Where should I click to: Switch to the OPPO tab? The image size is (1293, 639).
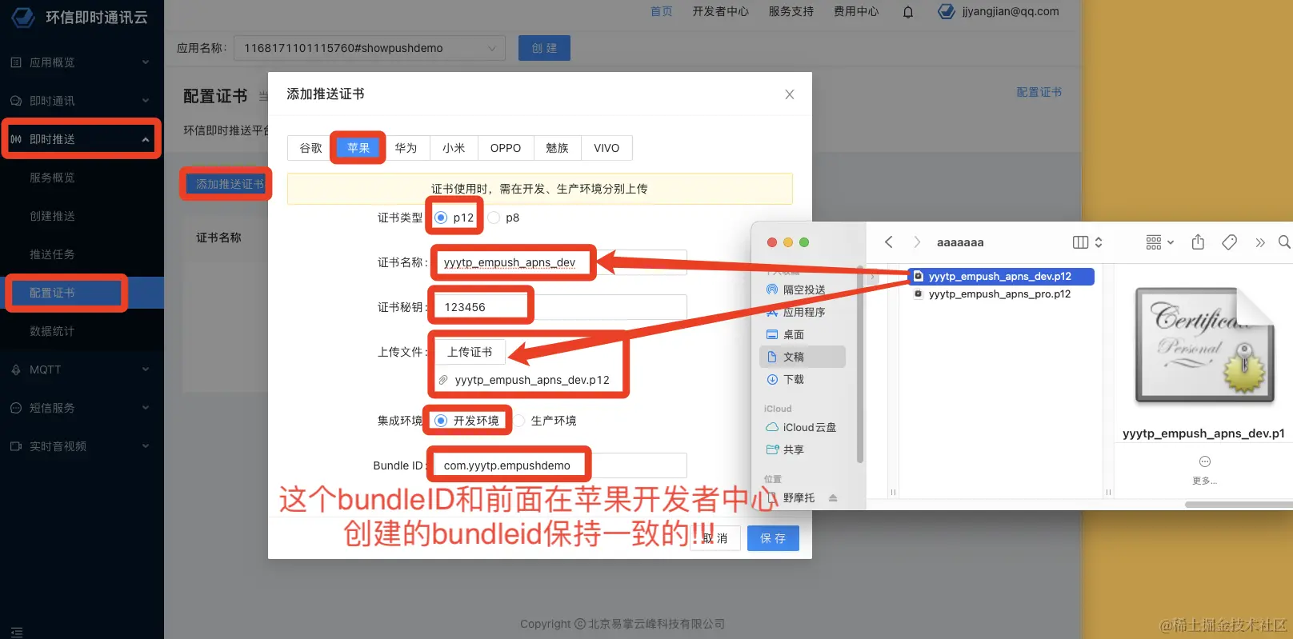click(x=506, y=148)
